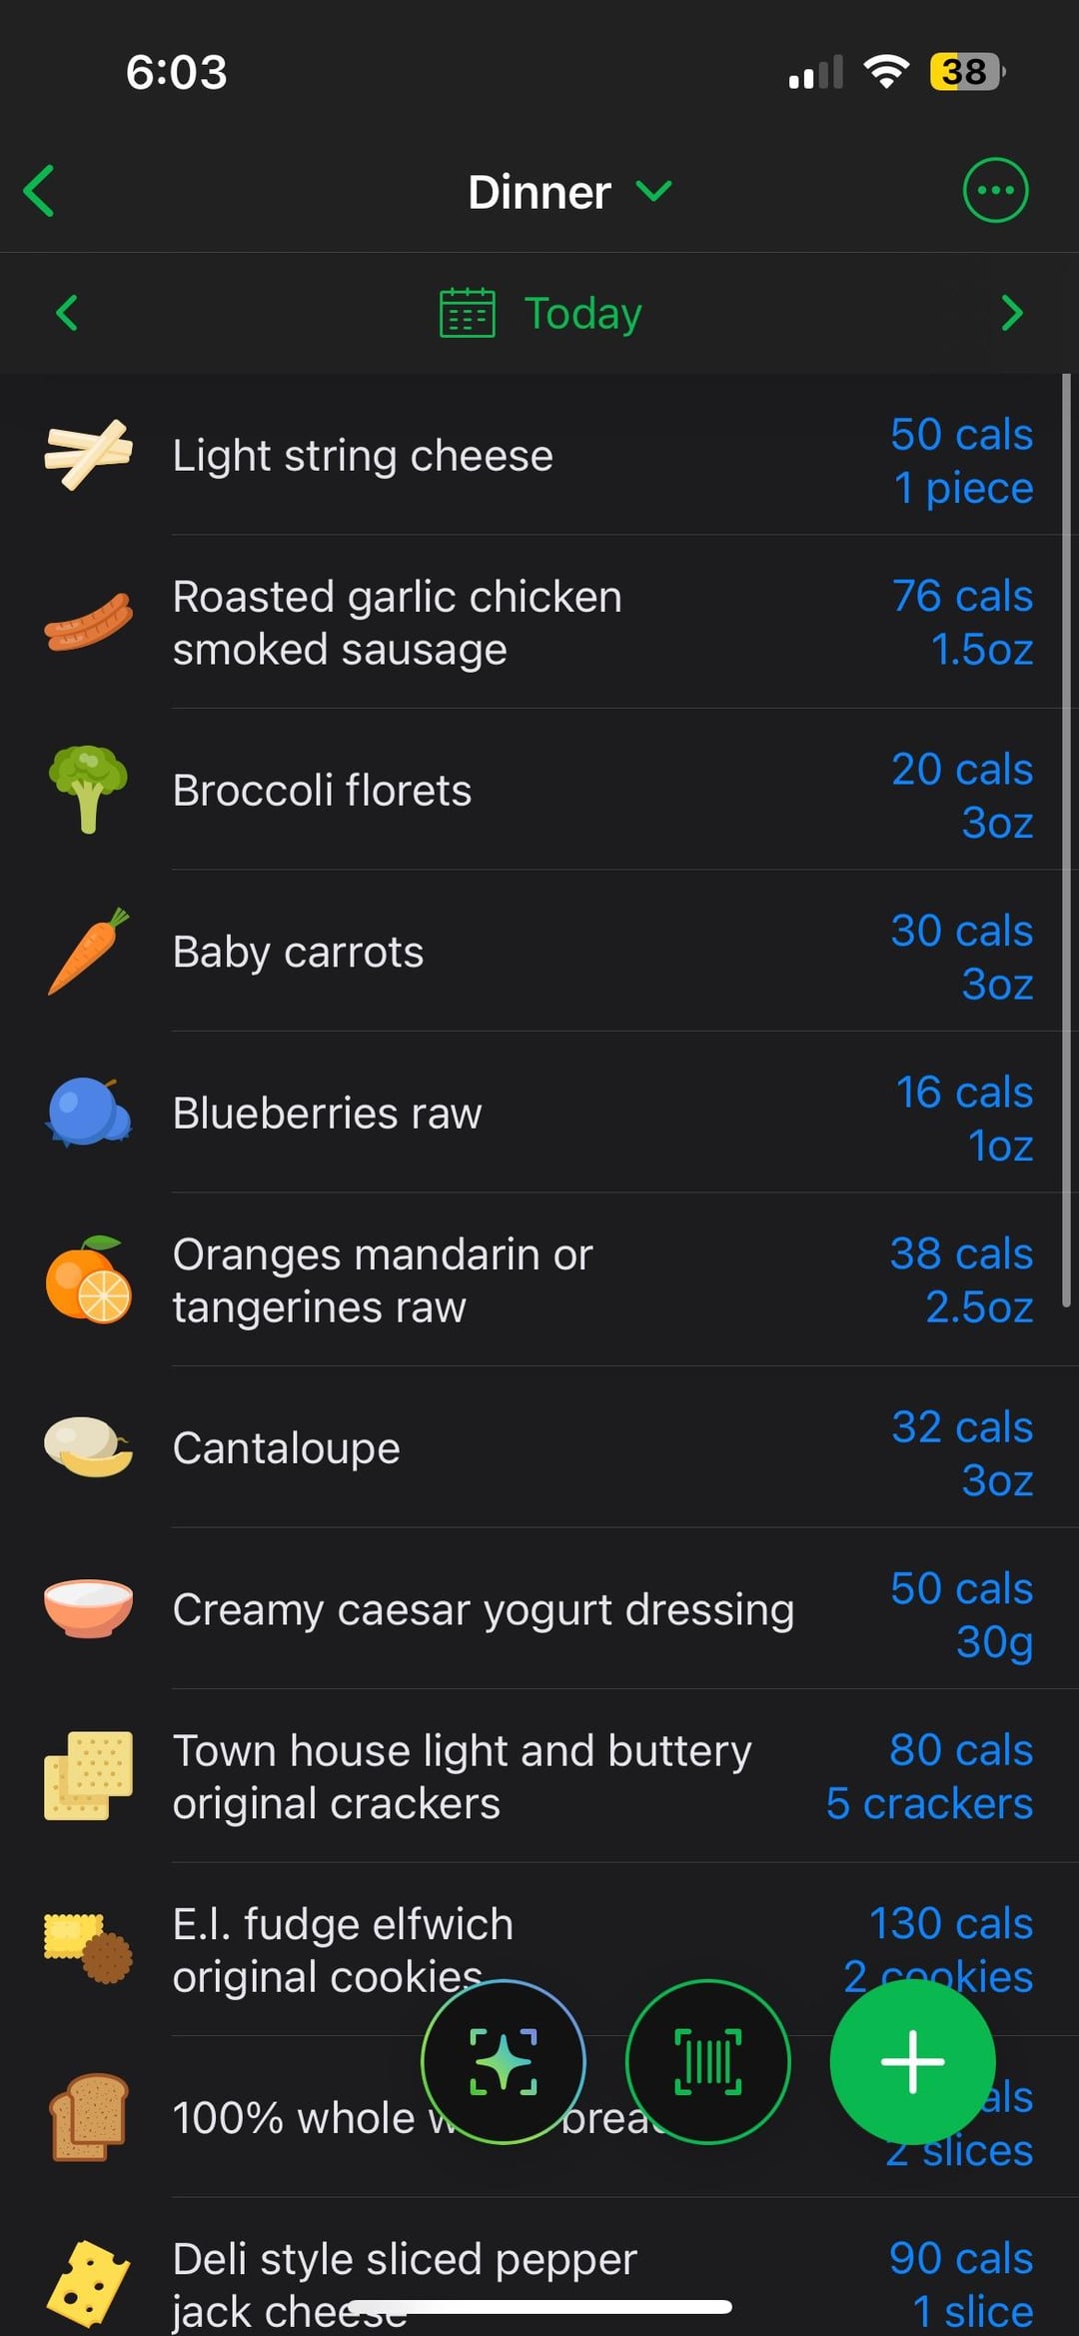Tap the 5 crackers serving amount
This screenshot has height=2336, width=1079.
tap(929, 1804)
